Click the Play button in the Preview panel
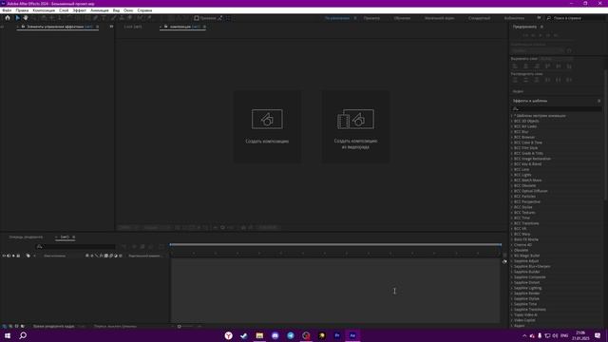The height and width of the screenshot is (342, 608). pyautogui.click(x=541, y=35)
